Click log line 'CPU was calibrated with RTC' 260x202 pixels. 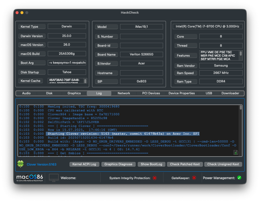point(75,110)
